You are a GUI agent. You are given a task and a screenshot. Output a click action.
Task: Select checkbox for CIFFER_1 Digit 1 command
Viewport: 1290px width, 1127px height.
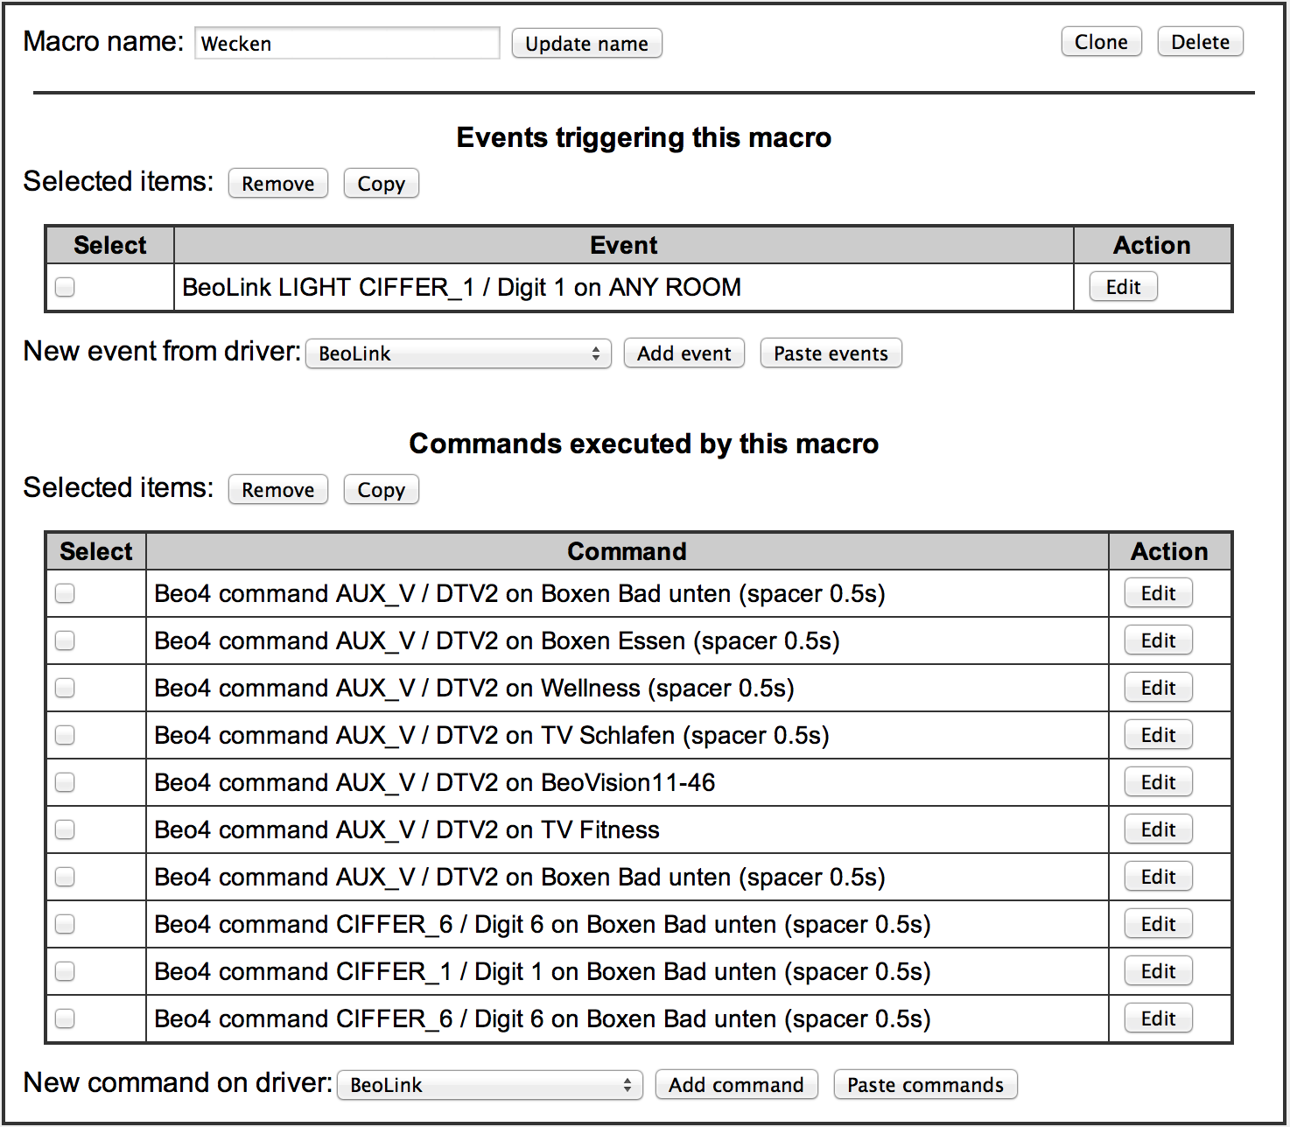point(65,971)
